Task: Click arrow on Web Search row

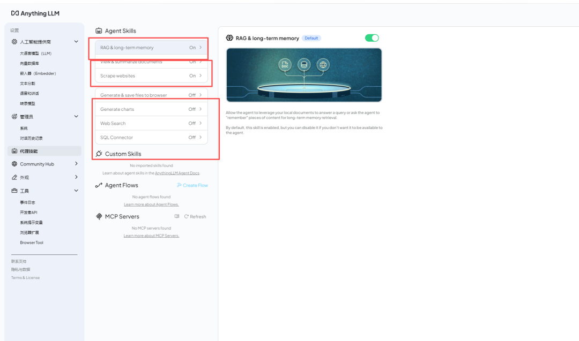Action: click(201, 123)
